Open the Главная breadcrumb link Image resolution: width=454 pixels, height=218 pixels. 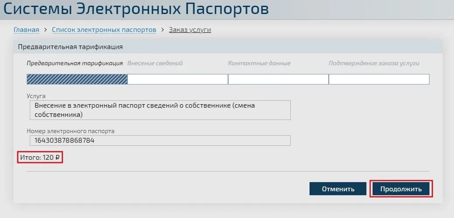pos(26,30)
